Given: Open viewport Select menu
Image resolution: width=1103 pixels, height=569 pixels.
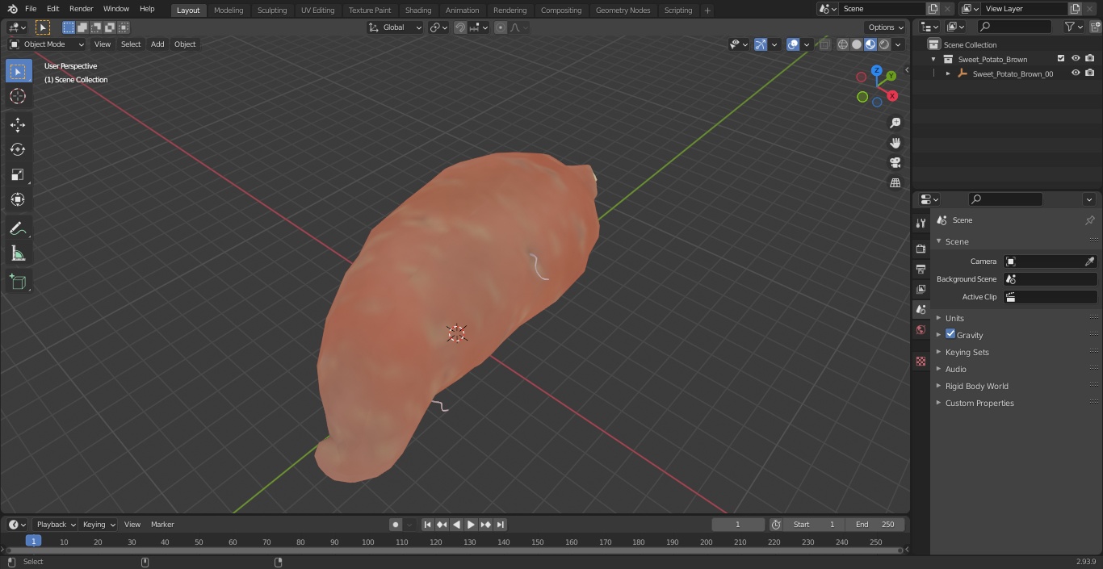Looking at the screenshot, I should [x=131, y=44].
